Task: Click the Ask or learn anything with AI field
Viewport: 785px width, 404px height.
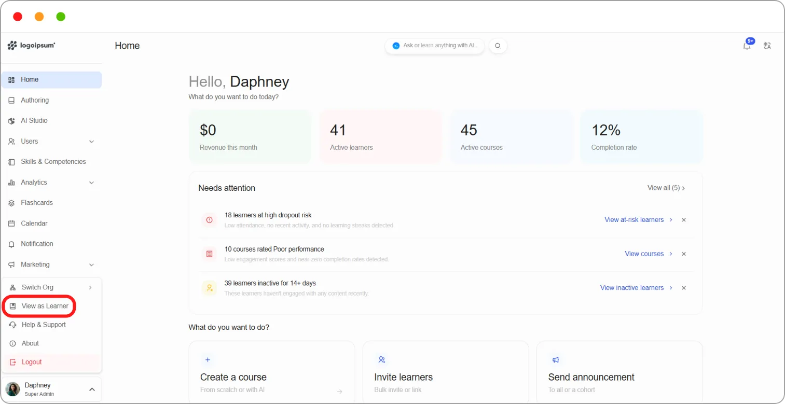Action: pos(435,46)
